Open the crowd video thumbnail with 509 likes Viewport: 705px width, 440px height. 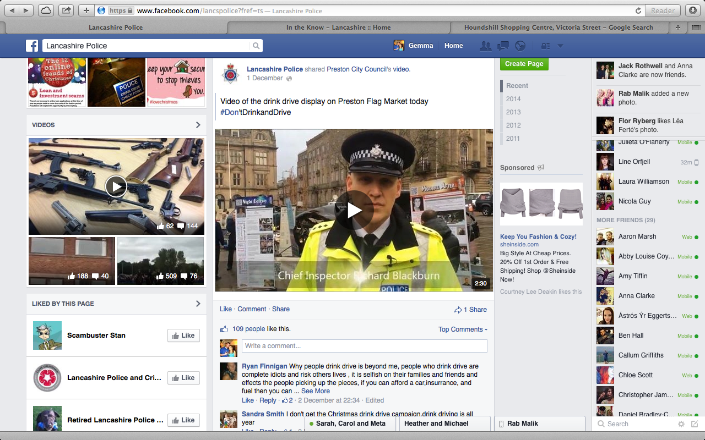click(x=161, y=261)
